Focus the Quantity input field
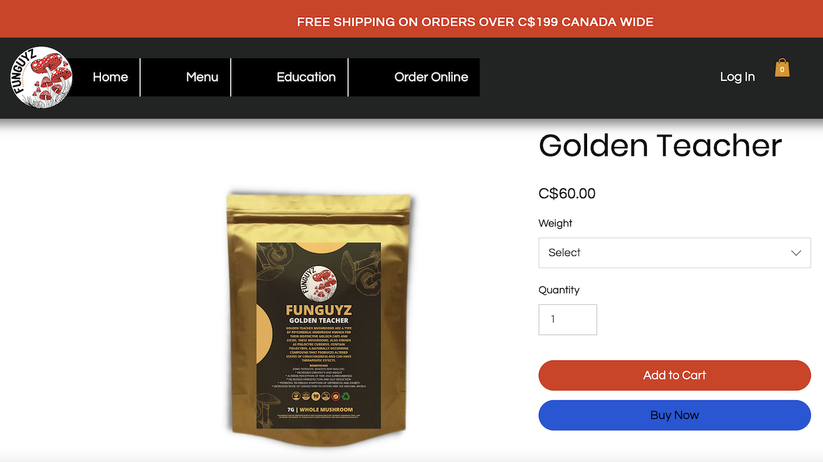The image size is (823, 462). coord(568,320)
